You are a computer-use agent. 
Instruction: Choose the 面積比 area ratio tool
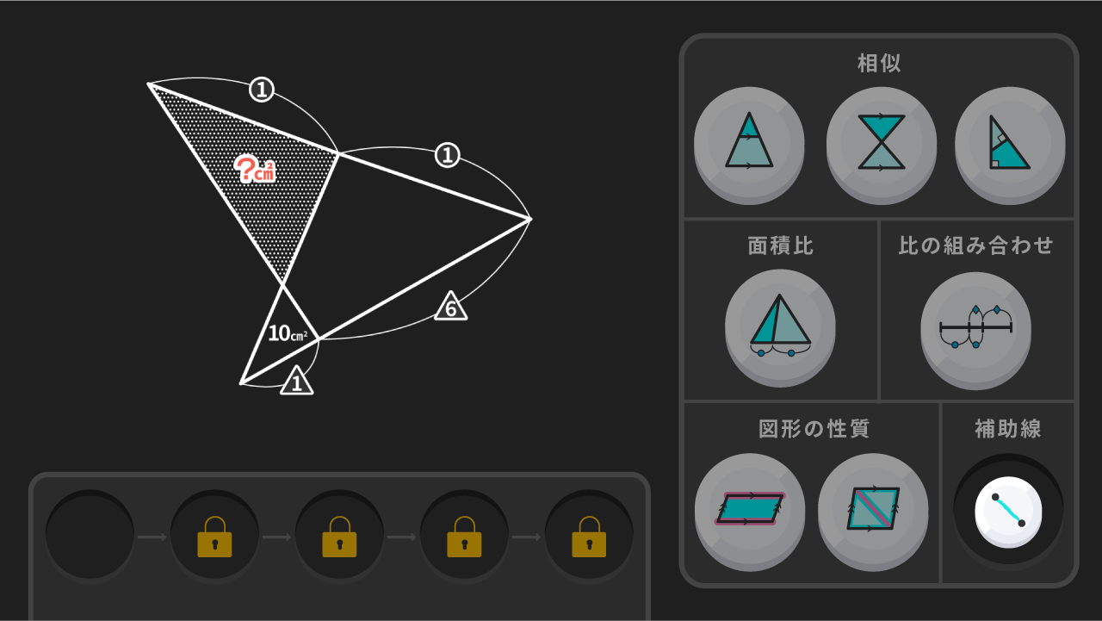(x=780, y=325)
